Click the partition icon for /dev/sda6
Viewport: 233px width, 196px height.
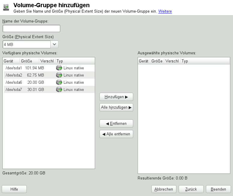[x=59, y=82]
